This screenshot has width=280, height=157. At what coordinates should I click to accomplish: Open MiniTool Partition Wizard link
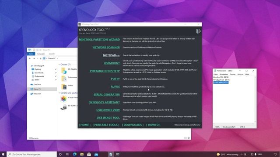pos(99,40)
